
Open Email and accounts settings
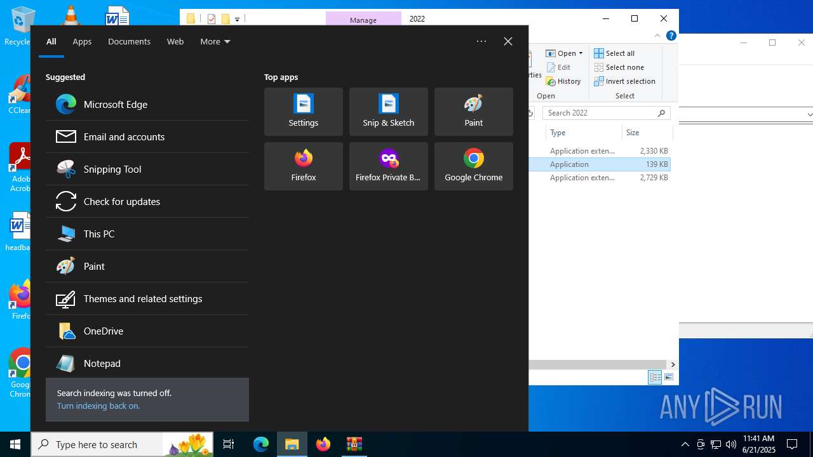(147, 136)
